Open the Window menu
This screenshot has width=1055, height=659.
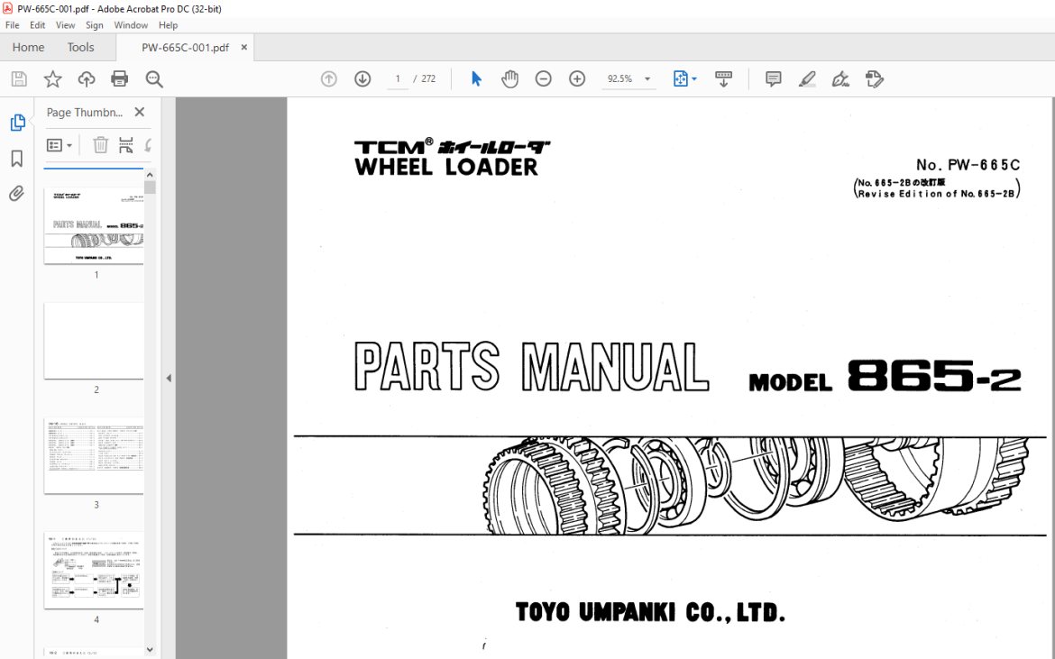point(131,25)
